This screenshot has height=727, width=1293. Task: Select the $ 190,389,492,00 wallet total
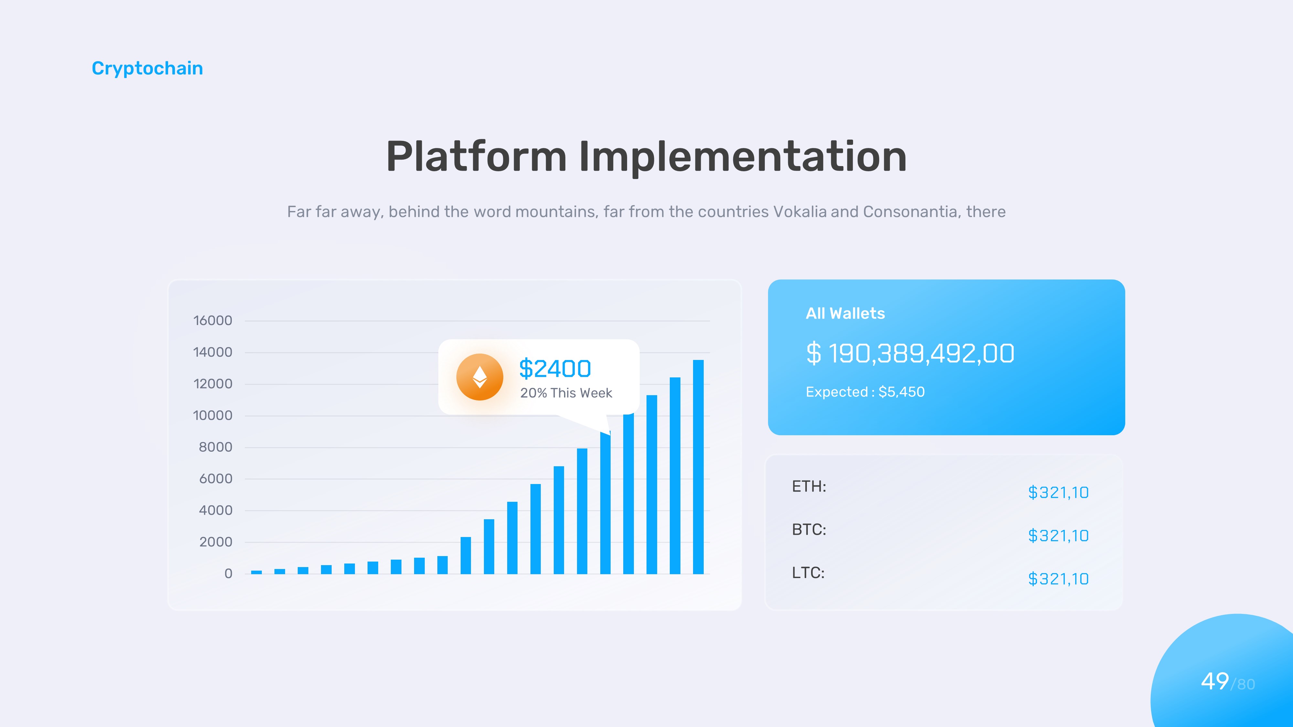[x=910, y=353]
